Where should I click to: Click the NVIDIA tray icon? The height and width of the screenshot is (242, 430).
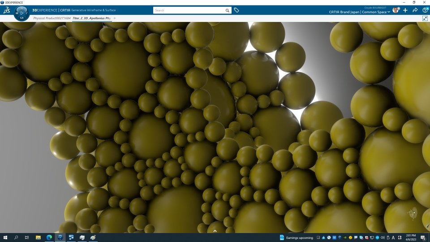[345, 238]
